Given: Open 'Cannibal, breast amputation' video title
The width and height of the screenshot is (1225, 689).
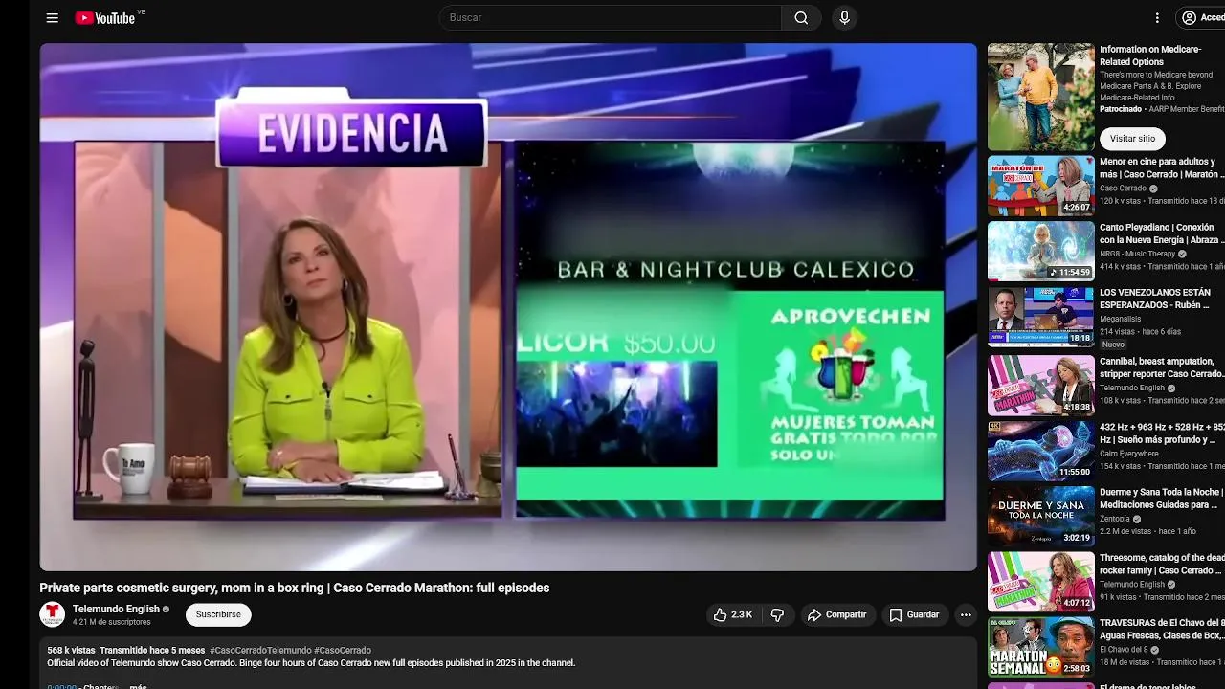Looking at the screenshot, I should pyautogui.click(x=1162, y=367).
